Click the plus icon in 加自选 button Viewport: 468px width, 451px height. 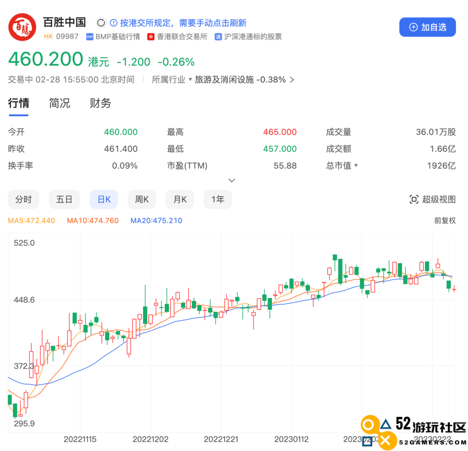[x=413, y=27]
